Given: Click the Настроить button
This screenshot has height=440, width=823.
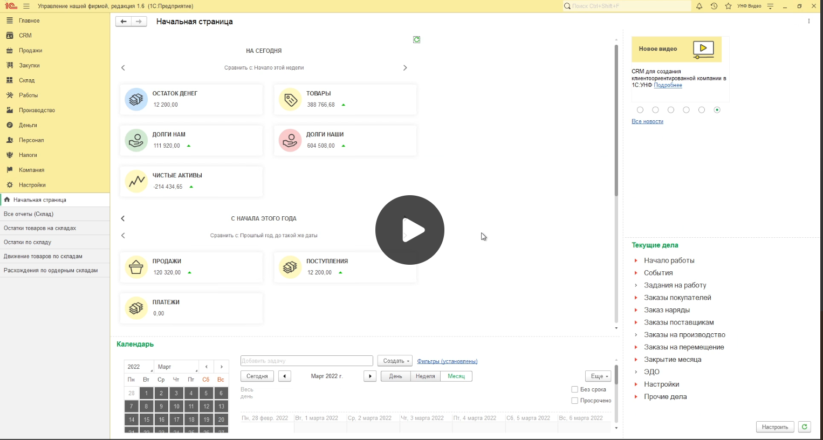Looking at the screenshot, I should 775,427.
